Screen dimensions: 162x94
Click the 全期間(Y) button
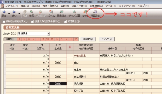[x=88, y=39]
